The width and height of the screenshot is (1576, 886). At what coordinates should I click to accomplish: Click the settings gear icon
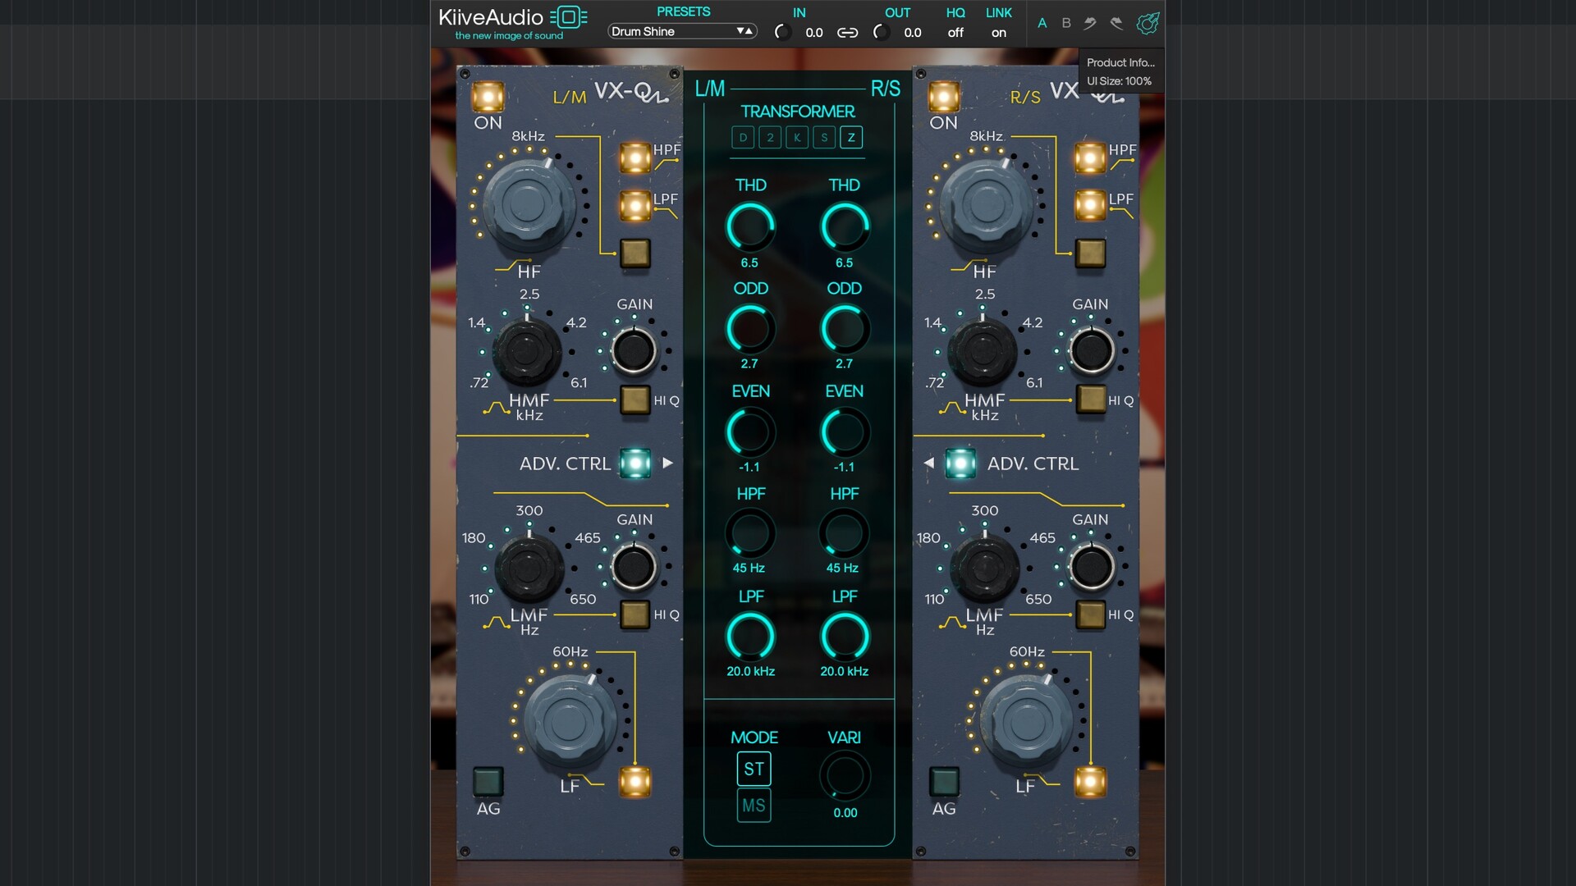(1148, 23)
